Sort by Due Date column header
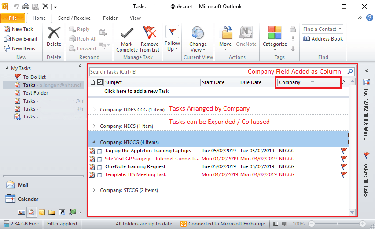The image size is (375, 229). [257, 82]
